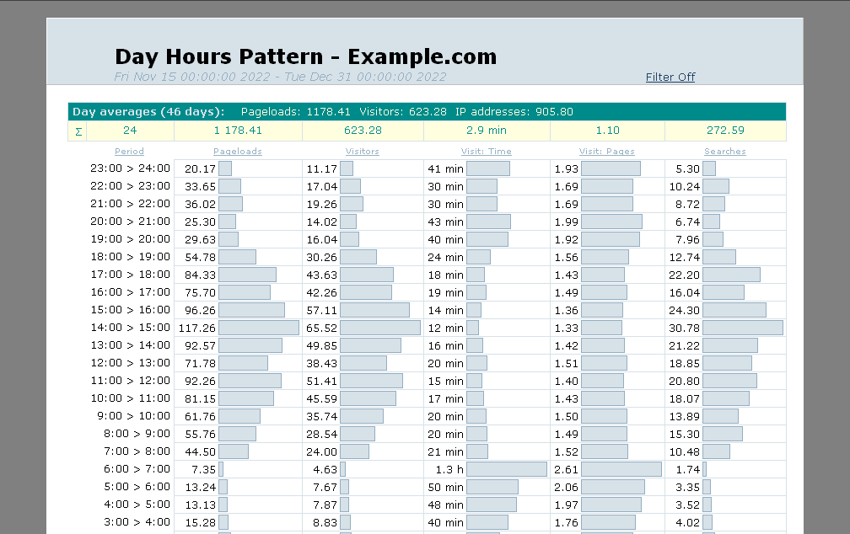Click the Day Hours Pattern page title
The height and width of the screenshot is (534, 850).
(x=305, y=56)
